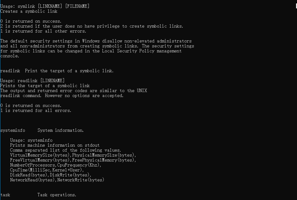Click the '2 is returned if the user' line
Viewport: 297px width, 200px height.
[x=92, y=26]
